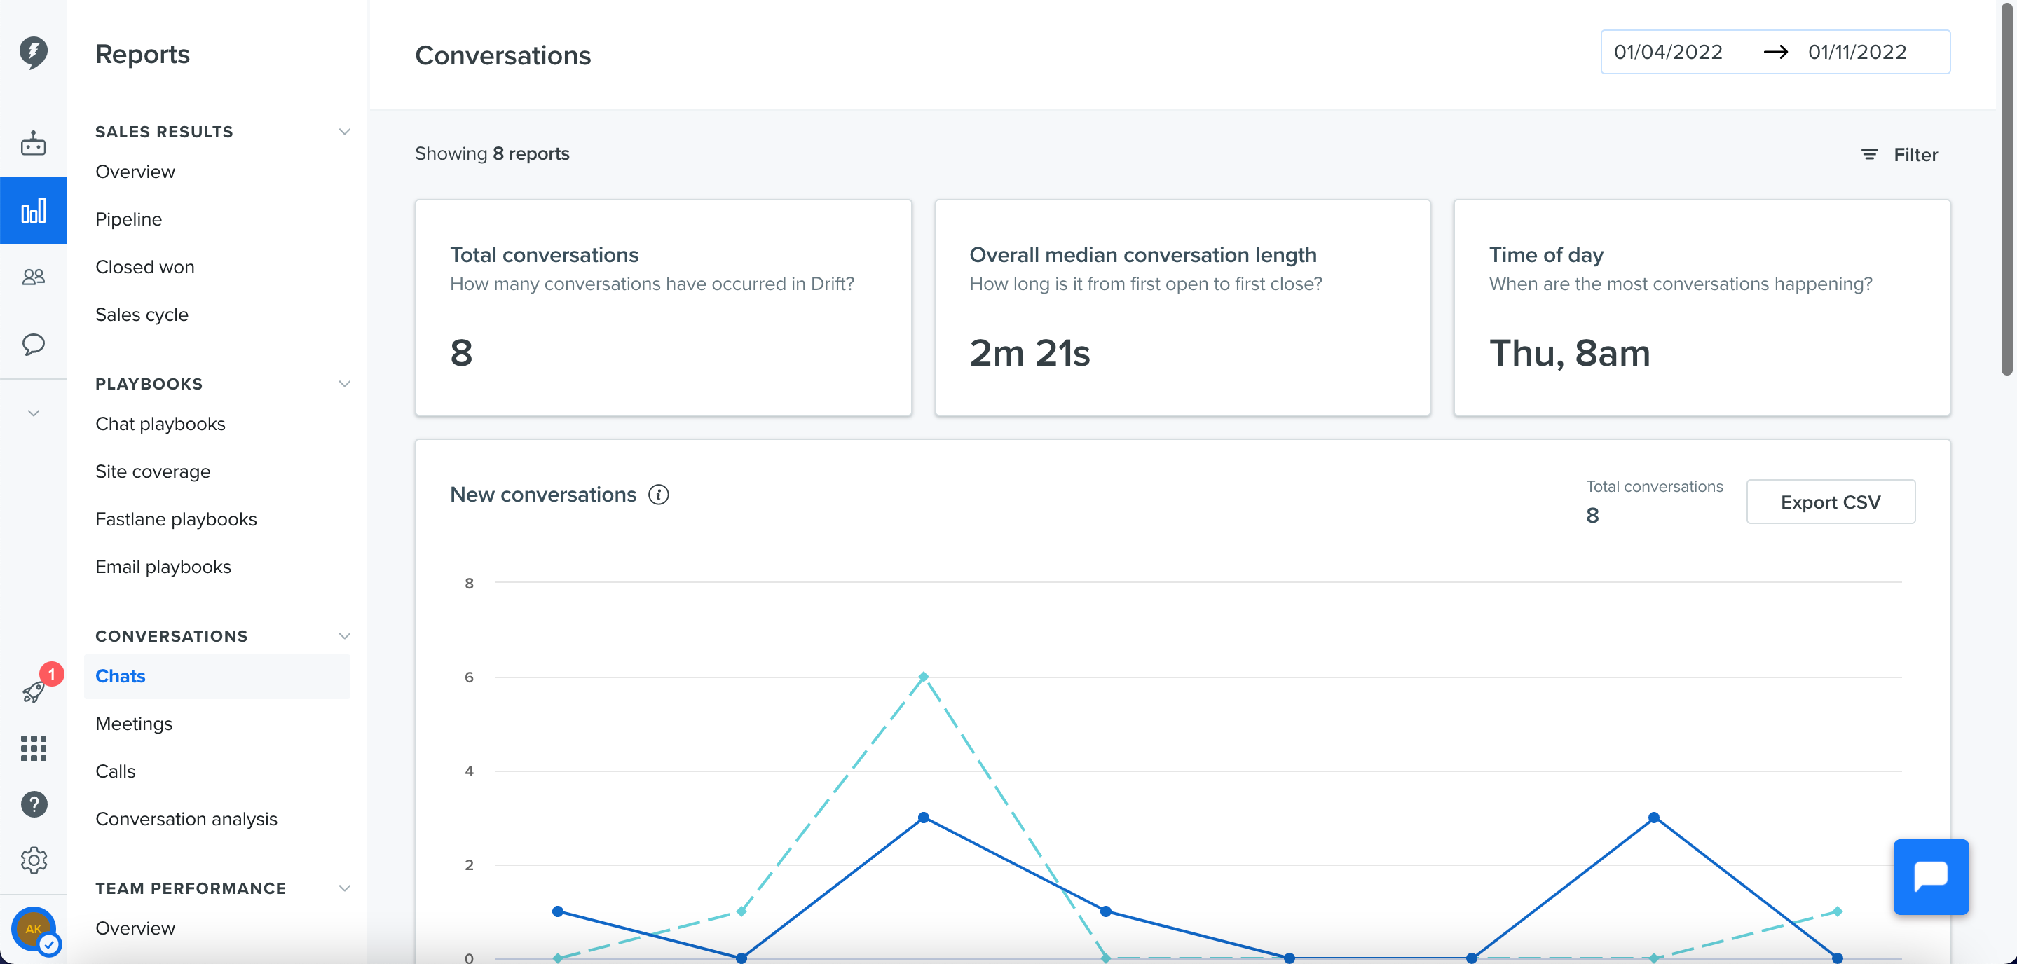Click the Overall median conversation length card
The image size is (2017, 964).
pyautogui.click(x=1182, y=308)
